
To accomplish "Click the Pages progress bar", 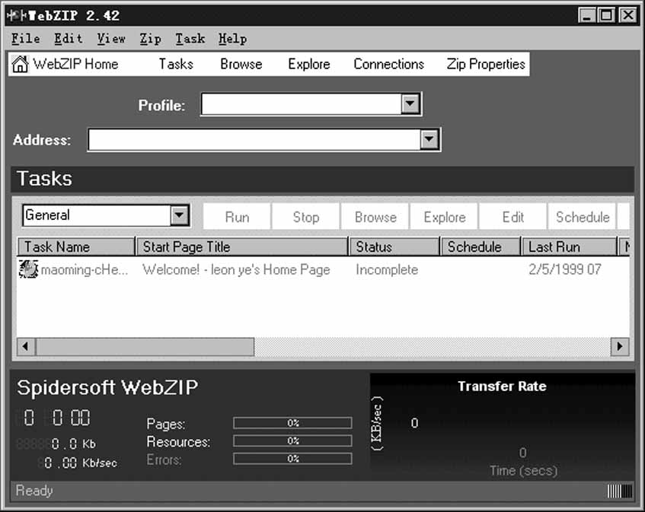I will [x=292, y=423].
